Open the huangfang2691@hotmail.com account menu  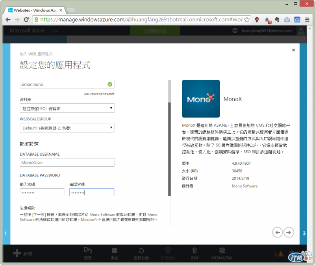tap(267, 31)
